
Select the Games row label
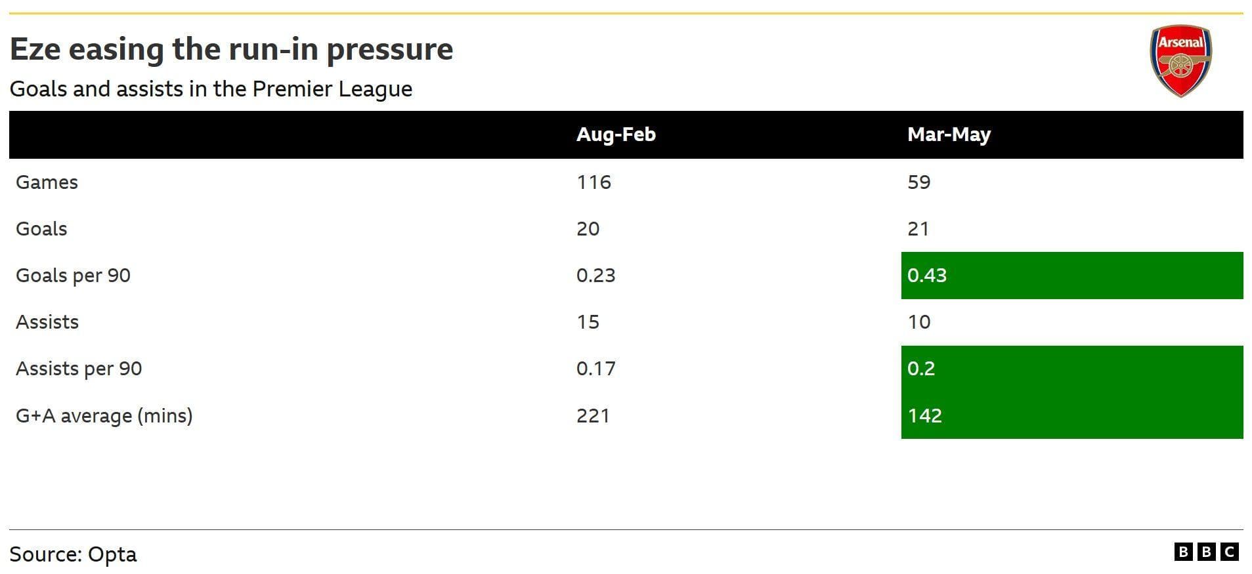tap(47, 182)
